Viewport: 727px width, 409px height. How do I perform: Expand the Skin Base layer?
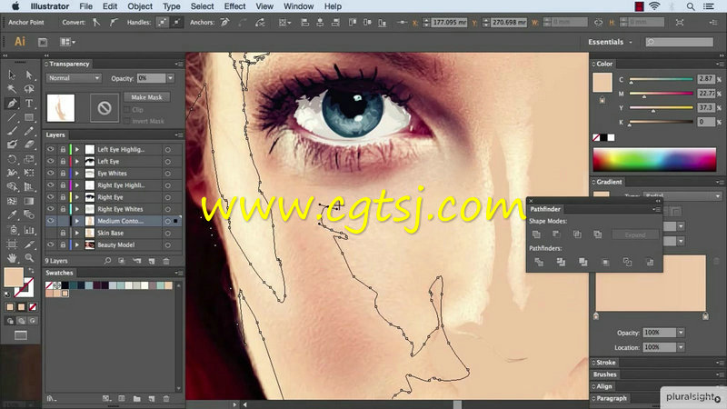coord(77,233)
